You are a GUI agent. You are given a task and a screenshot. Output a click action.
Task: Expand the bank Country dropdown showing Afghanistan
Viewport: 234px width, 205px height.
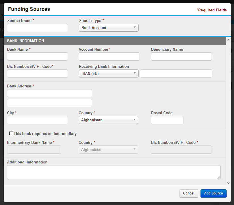click(108, 120)
